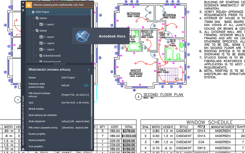The height and width of the screenshot is (153, 245).
Task: Close the Sheet Set Manager palette
Action: (23, 3)
